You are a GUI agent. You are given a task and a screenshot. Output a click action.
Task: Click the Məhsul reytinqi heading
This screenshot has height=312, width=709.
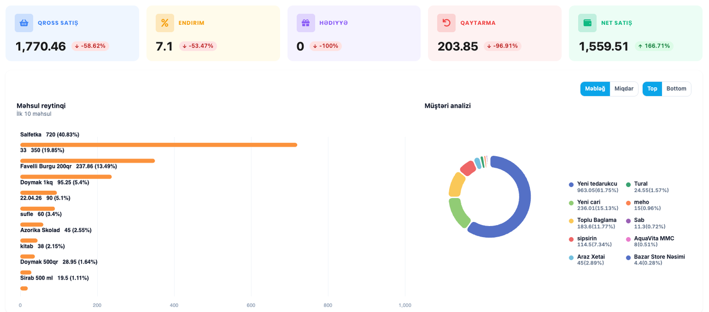point(41,106)
